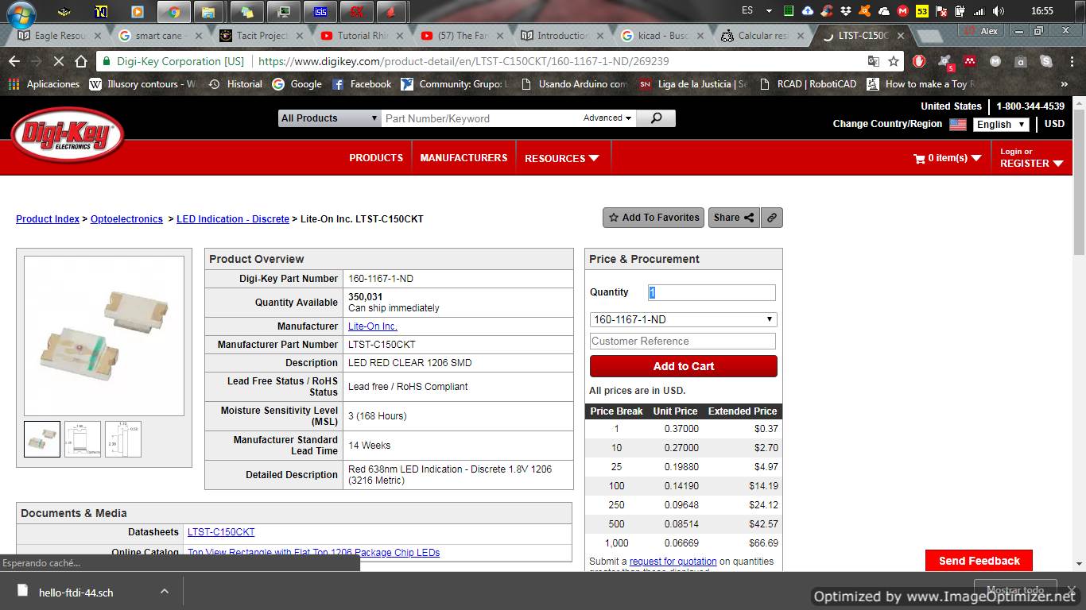1086x610 pixels.
Task: Open the All Products category dropdown
Action: pyautogui.click(x=329, y=118)
